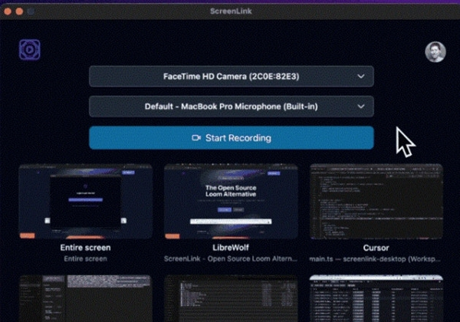Screen dimensions: 460x322
Task: Minimize the ScreenLink window
Action: coord(19,11)
